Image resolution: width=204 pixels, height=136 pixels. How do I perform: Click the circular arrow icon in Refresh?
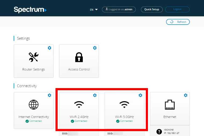[x=172, y=22]
